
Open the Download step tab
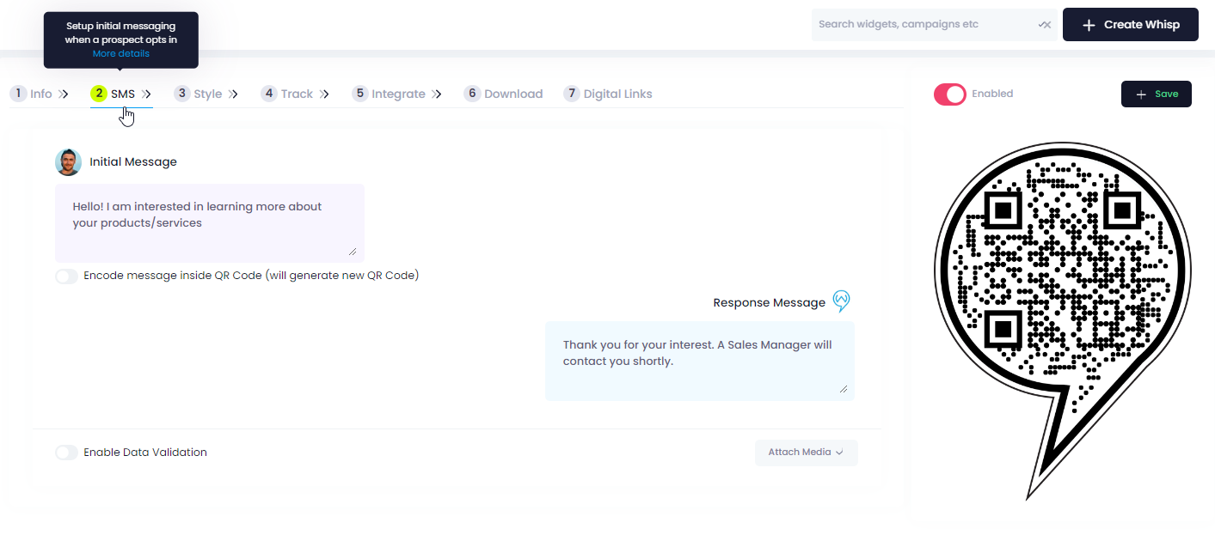coord(504,94)
